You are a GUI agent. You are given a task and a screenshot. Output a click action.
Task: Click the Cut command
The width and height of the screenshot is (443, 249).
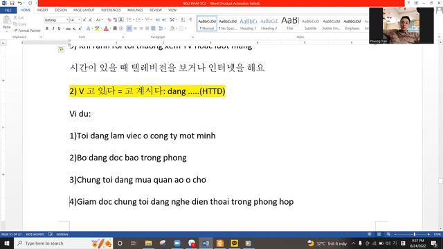(x=19, y=18)
